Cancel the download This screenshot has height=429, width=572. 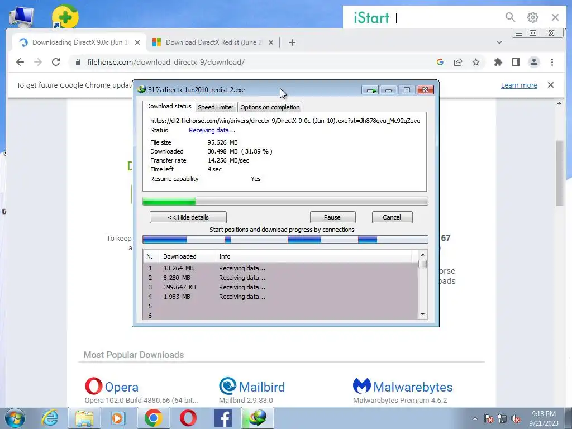(x=392, y=217)
